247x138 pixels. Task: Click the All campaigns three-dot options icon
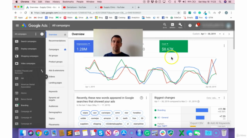[36, 34]
